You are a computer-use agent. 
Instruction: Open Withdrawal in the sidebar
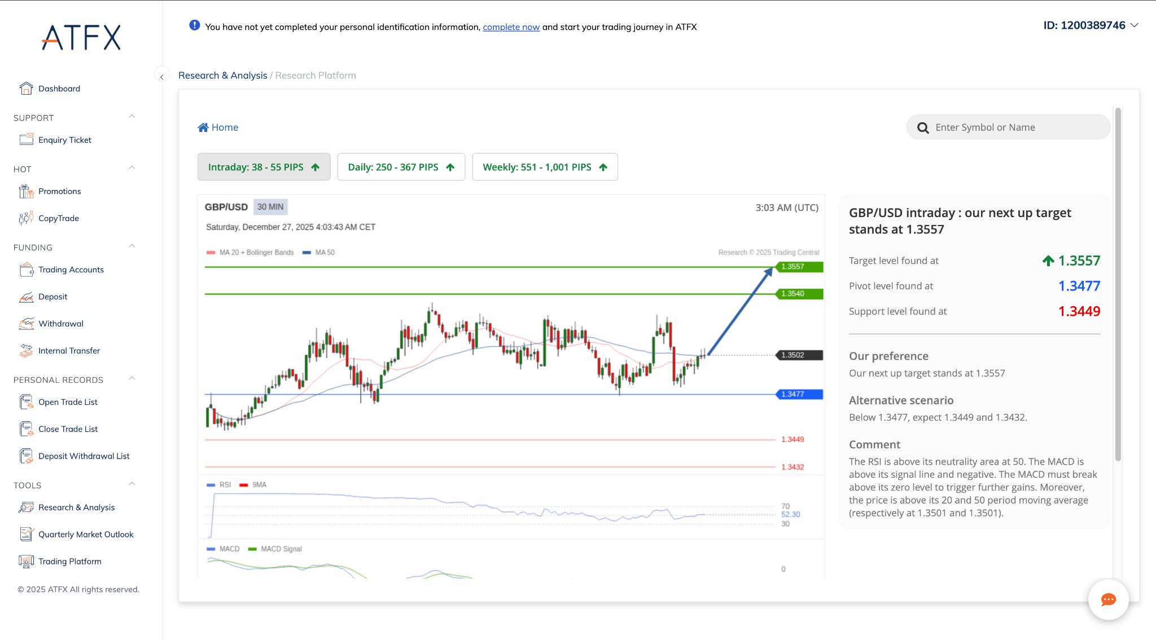pos(61,324)
